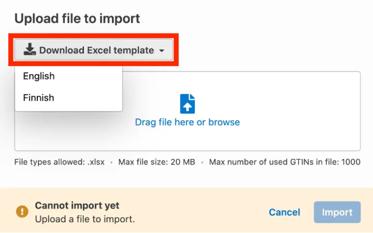
Task: Click the blue upload file icon
Action: click(x=187, y=103)
